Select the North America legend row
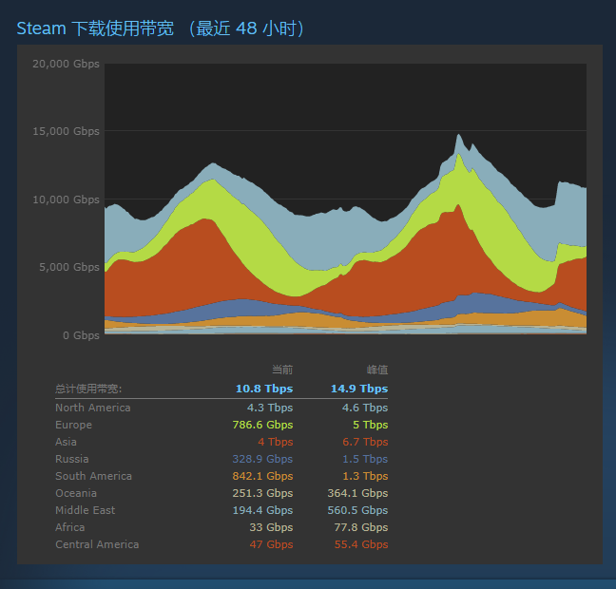Viewport: 616px width, 589px height. coord(221,408)
